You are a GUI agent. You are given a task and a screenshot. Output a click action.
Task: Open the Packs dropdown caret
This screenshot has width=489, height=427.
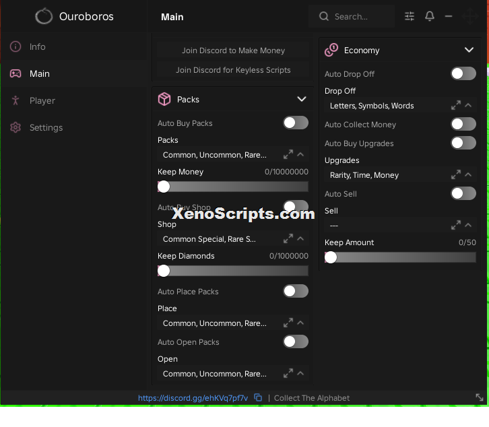[300, 154]
